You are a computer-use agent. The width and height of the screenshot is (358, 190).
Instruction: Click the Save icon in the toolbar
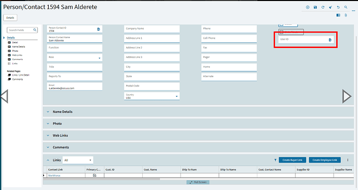click(x=315, y=7)
